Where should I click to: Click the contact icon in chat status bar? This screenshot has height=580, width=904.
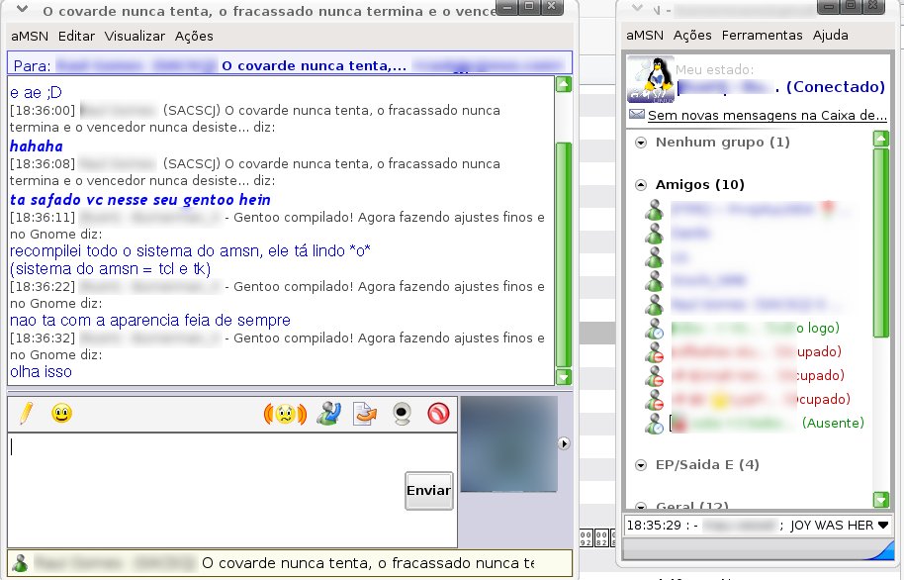(x=20, y=563)
